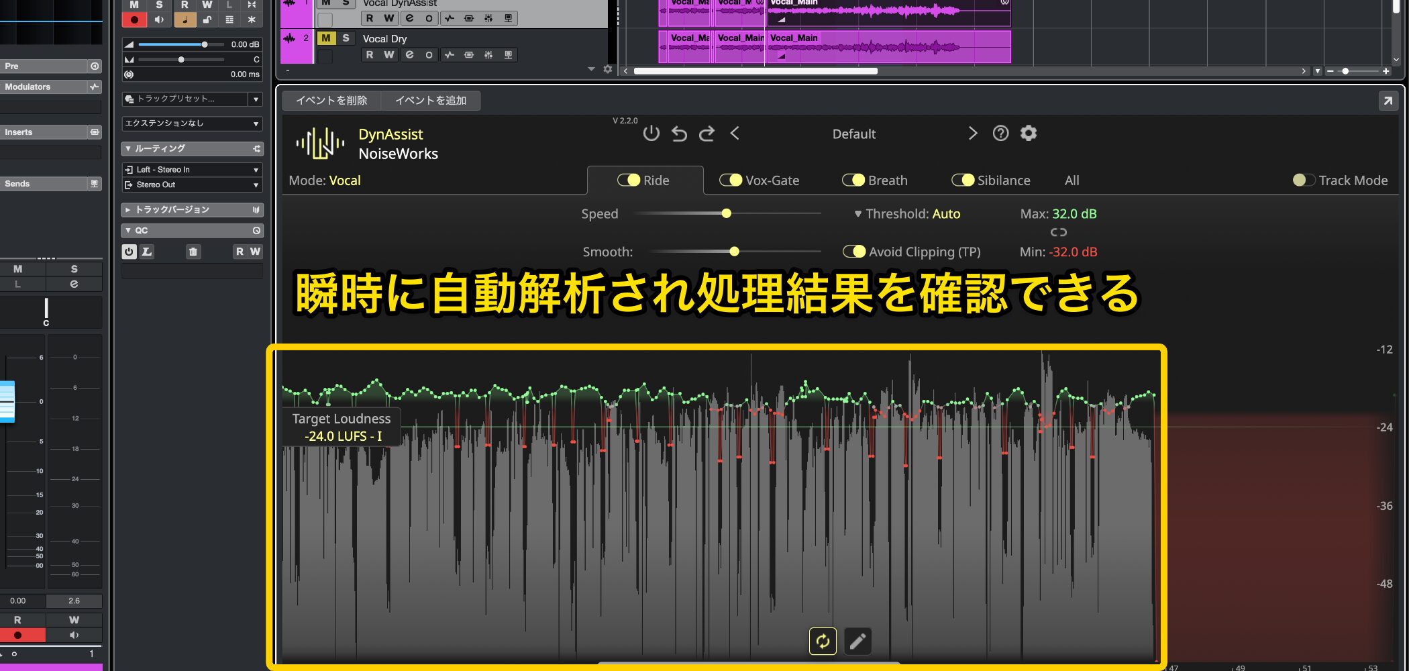Click the re-analyze refresh button under waveform
This screenshot has height=671, width=1409.
[823, 641]
